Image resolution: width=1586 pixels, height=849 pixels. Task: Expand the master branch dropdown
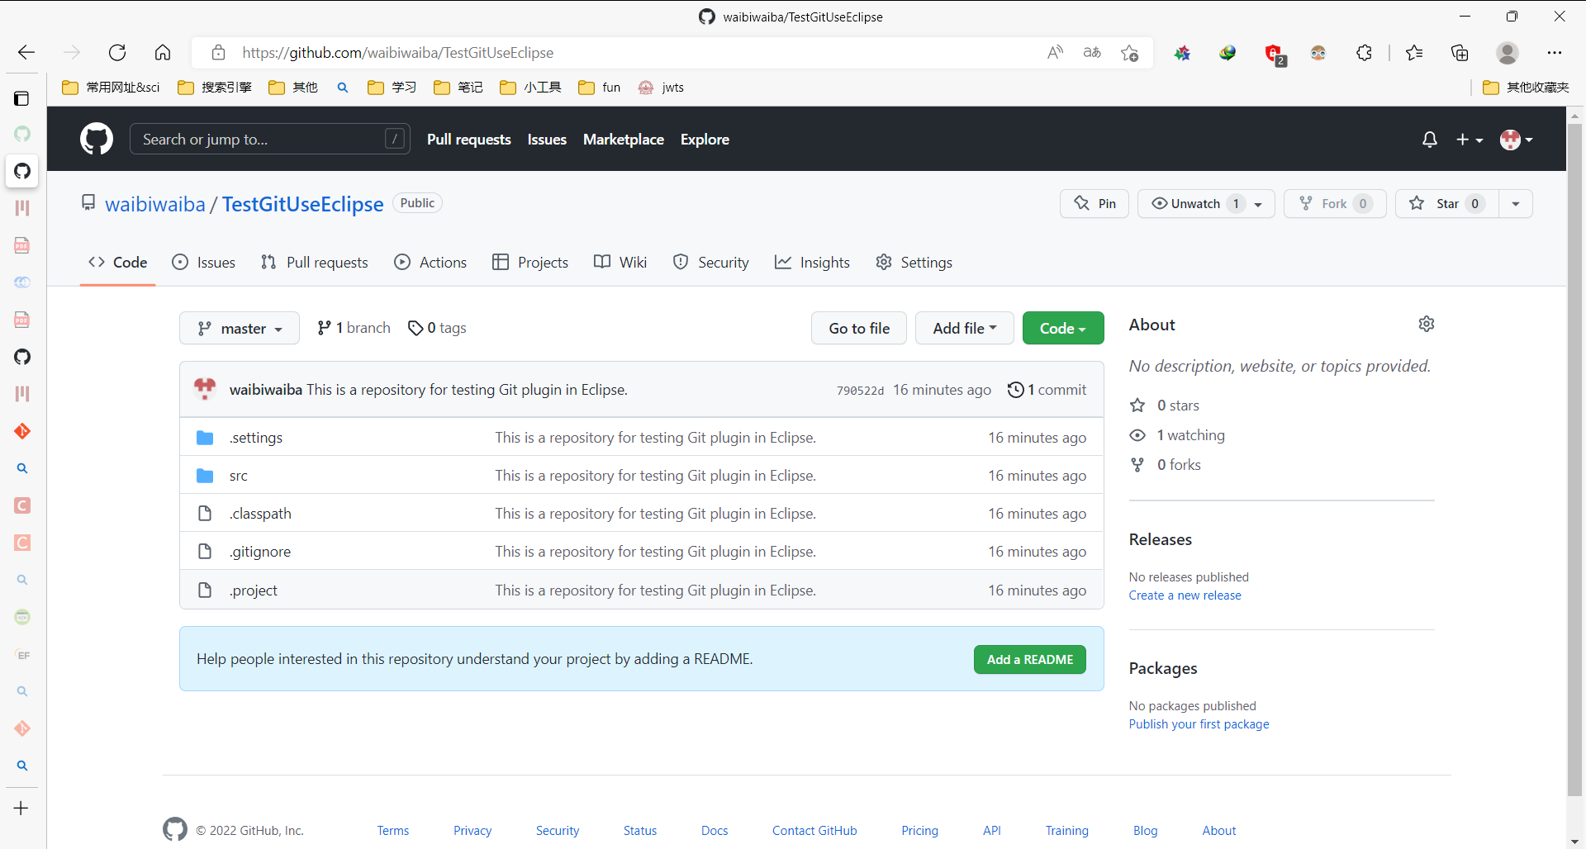(240, 329)
